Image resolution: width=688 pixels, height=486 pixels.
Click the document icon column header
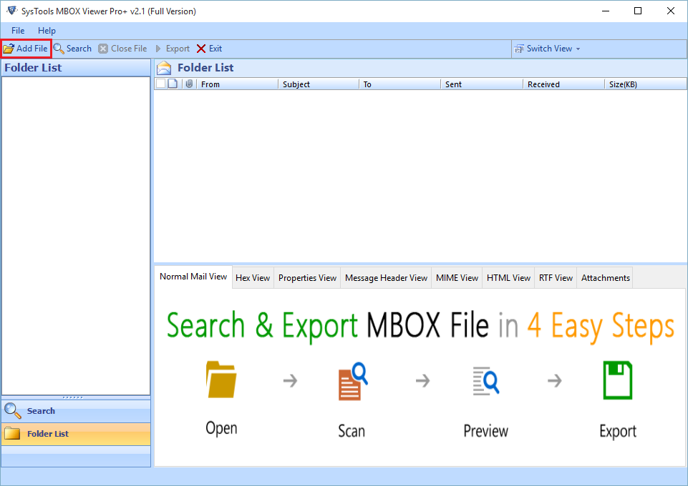173,84
